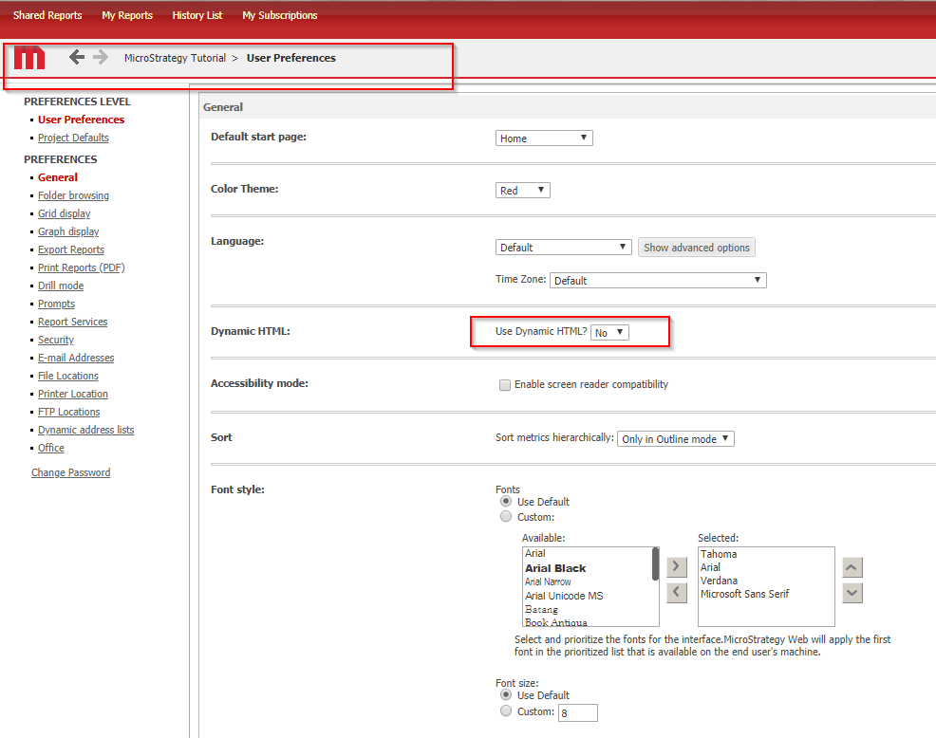This screenshot has height=738, width=936.
Task: Select Tahoma in Selected fonts list
Action: pyautogui.click(x=719, y=554)
